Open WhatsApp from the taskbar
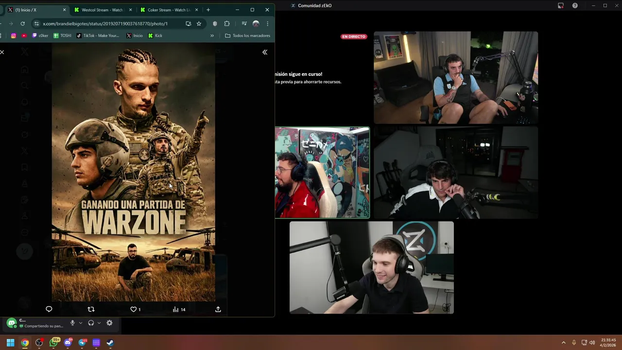The width and height of the screenshot is (622, 350). (x=54, y=343)
